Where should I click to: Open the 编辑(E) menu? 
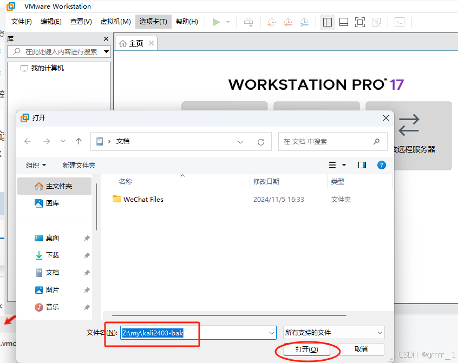pos(51,22)
